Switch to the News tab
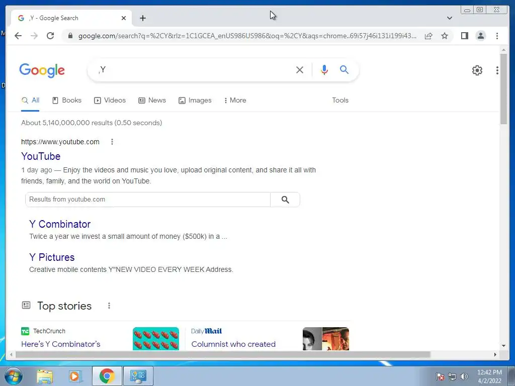 click(x=152, y=101)
